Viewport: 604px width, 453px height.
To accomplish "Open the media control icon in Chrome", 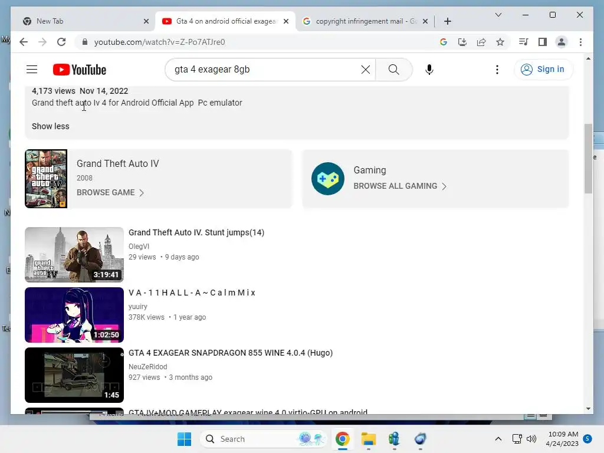I will point(523,42).
